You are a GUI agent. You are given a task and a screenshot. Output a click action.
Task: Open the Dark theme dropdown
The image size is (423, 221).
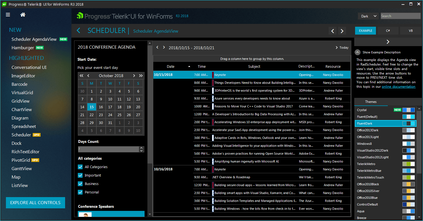coord(368,16)
